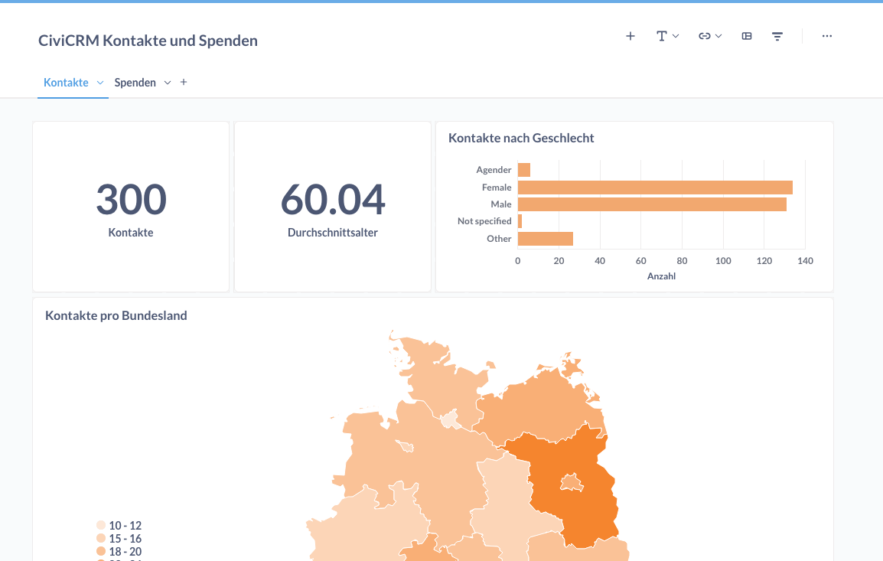Expand the link card dropdown arrow

pyautogui.click(x=719, y=36)
